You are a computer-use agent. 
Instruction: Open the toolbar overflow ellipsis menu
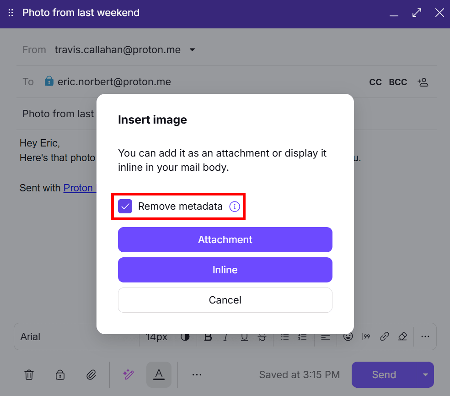425,336
